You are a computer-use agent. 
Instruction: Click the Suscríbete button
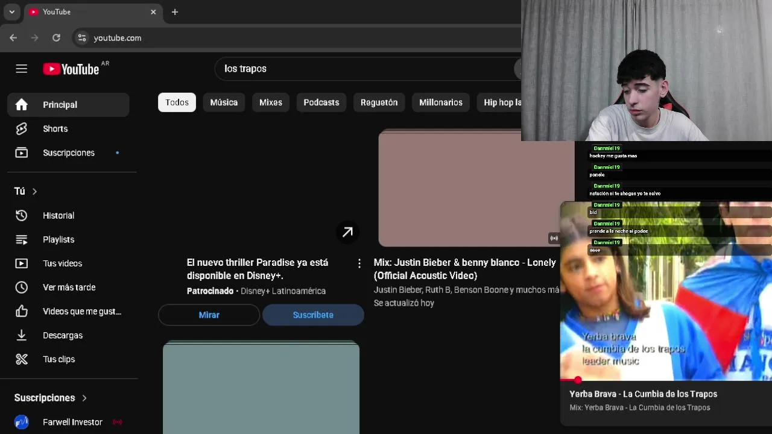click(313, 315)
